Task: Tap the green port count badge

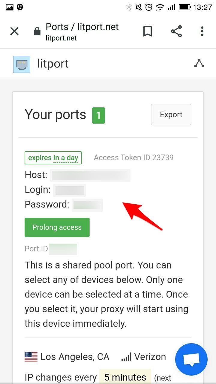Action: click(x=98, y=115)
